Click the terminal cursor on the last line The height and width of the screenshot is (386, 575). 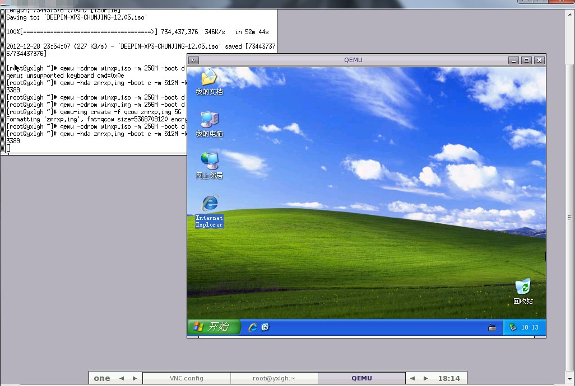[x=8, y=148]
